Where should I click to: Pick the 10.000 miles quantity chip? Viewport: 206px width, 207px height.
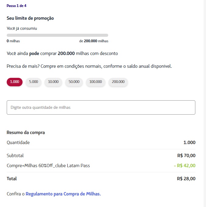[x=53, y=82]
